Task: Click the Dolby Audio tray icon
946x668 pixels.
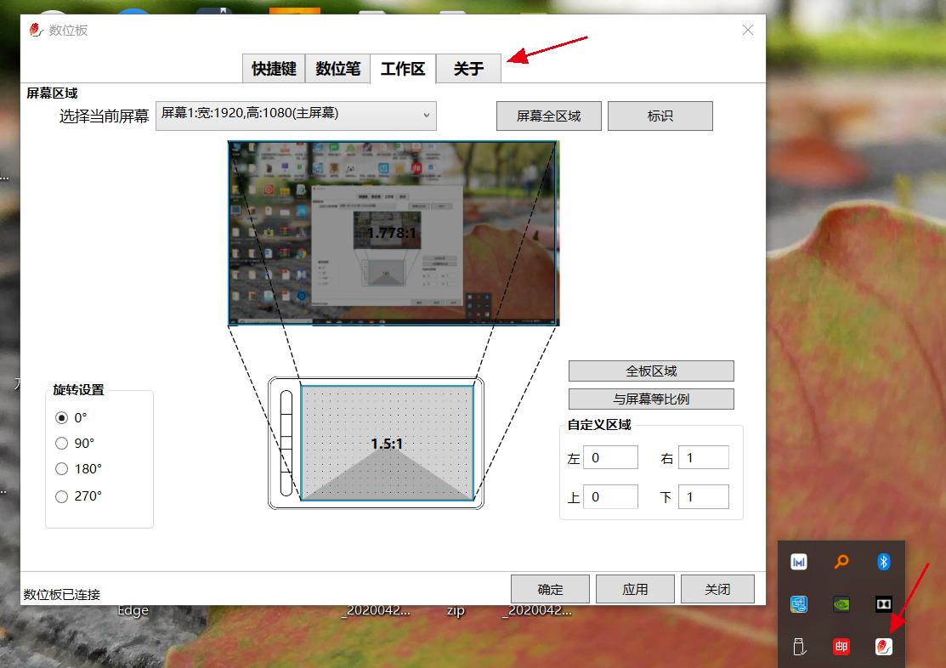Action: pyautogui.click(x=884, y=604)
